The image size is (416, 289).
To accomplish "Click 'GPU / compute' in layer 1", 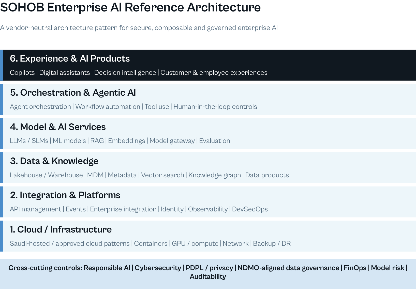I will [x=195, y=244].
